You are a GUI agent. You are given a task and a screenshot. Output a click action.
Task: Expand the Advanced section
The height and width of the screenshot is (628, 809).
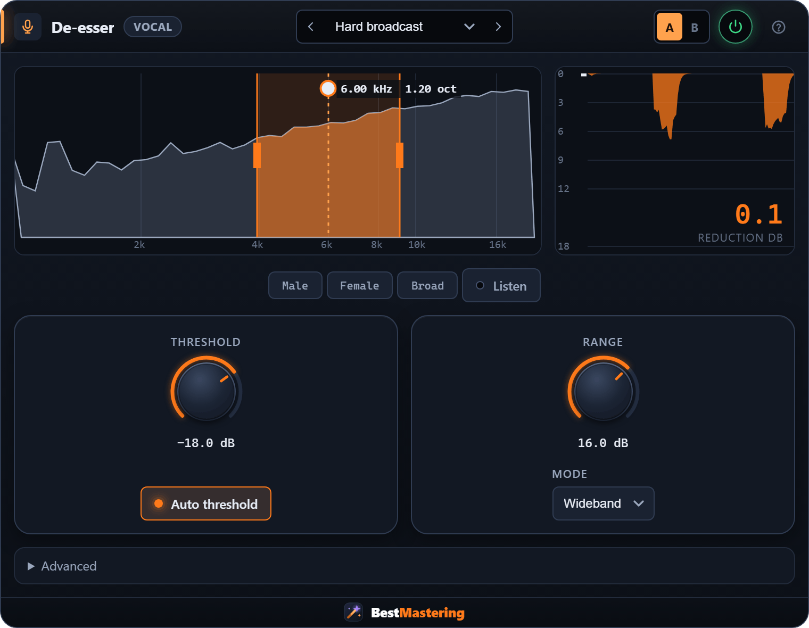404,566
